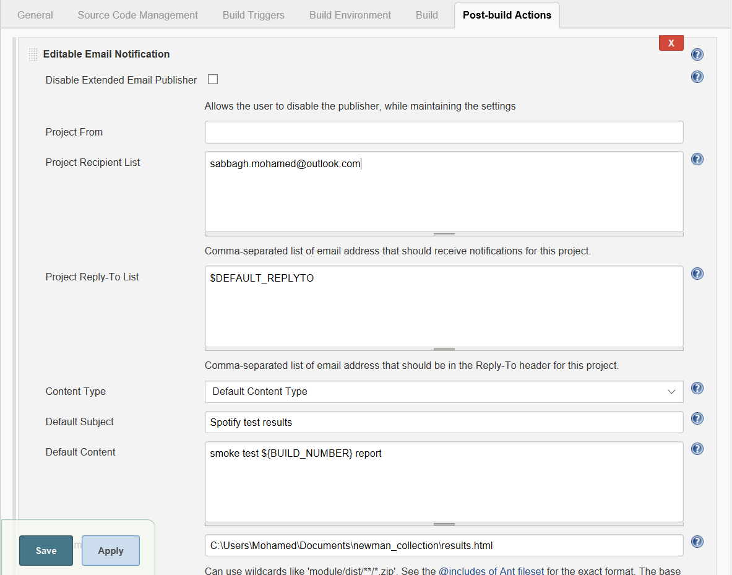Open the @includes of Ant fileset link
The height and width of the screenshot is (575, 732).
click(x=491, y=571)
